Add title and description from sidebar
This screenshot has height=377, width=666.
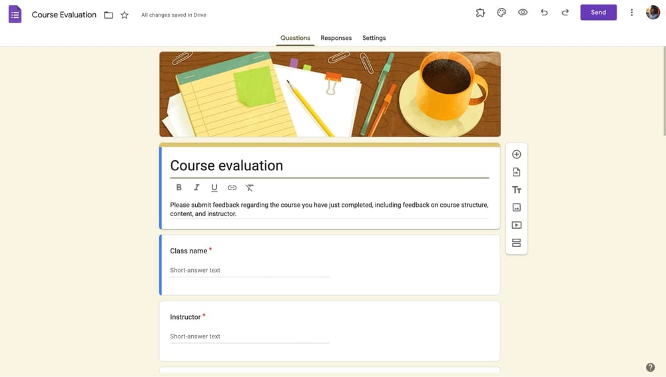point(516,190)
